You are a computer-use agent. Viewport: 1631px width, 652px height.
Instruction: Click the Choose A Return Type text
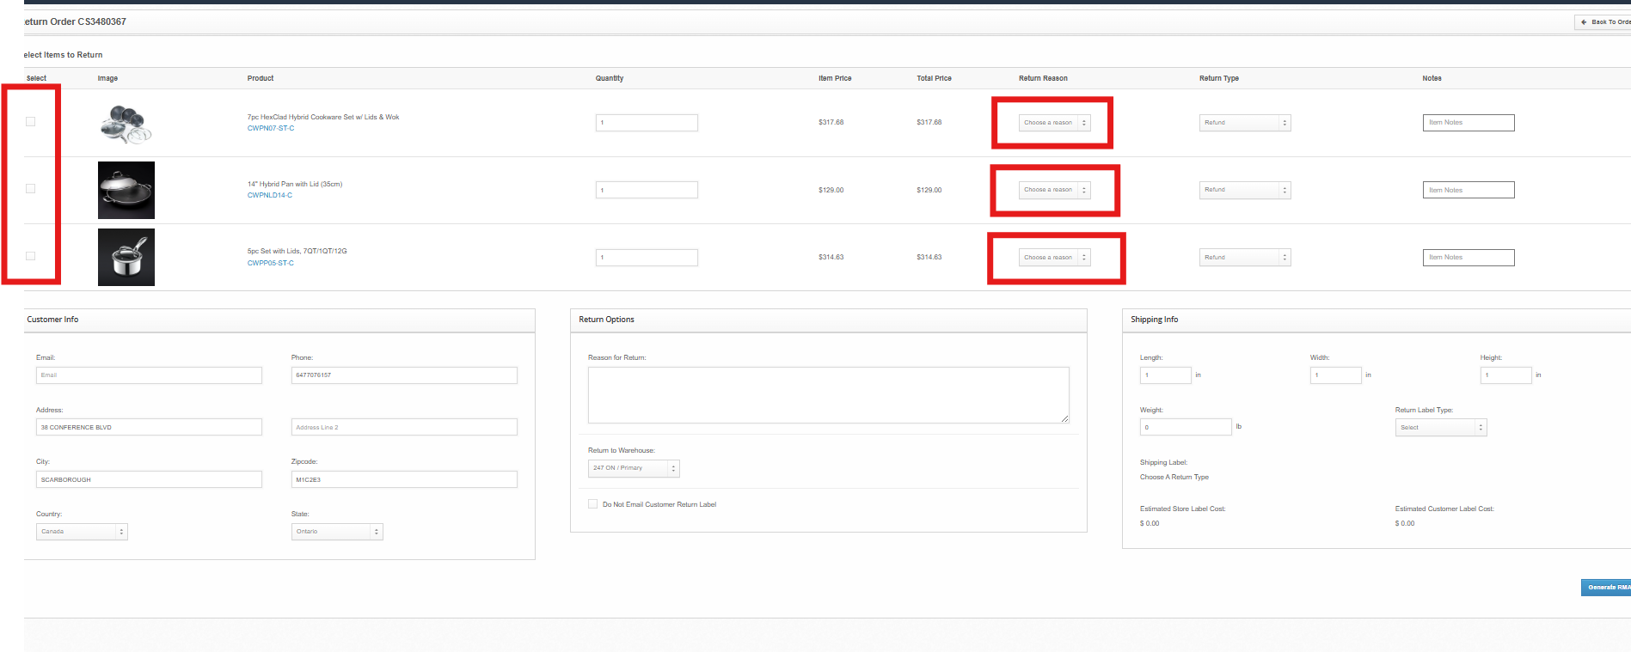(1174, 478)
